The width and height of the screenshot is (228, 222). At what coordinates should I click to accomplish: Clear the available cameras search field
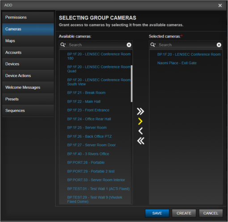point(129,45)
